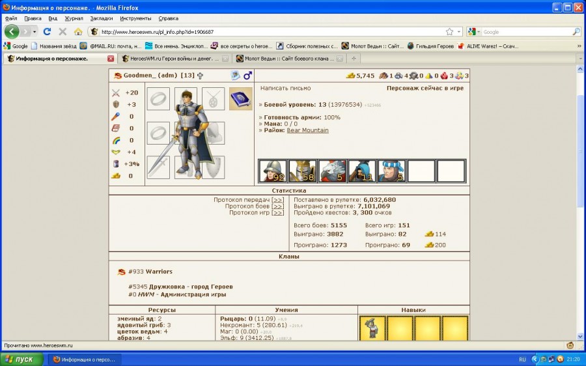Expand the back/forward history dropdown arrow
This screenshot has height=366, width=586.
(35, 32)
